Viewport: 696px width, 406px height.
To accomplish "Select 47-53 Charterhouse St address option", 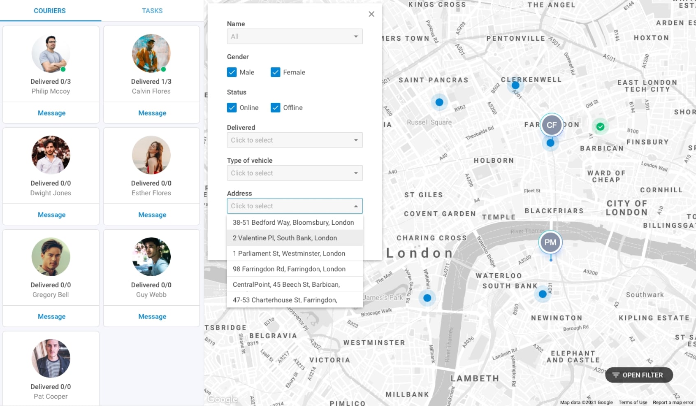I will click(x=295, y=300).
